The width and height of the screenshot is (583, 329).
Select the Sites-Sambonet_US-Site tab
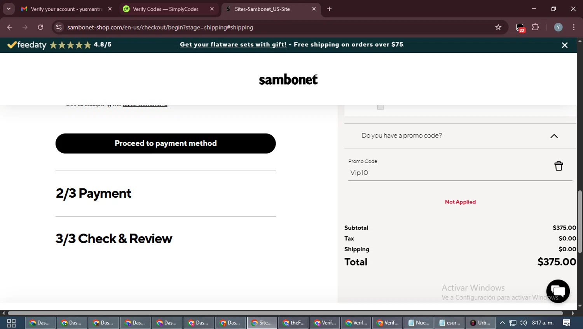pyautogui.click(x=271, y=9)
